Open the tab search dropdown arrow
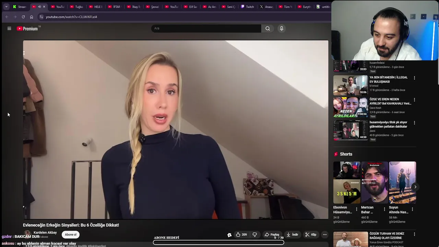The width and height of the screenshot is (439, 247). 6,7
